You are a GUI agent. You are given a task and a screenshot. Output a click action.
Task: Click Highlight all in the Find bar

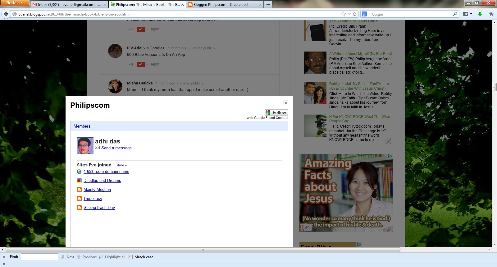point(112,257)
